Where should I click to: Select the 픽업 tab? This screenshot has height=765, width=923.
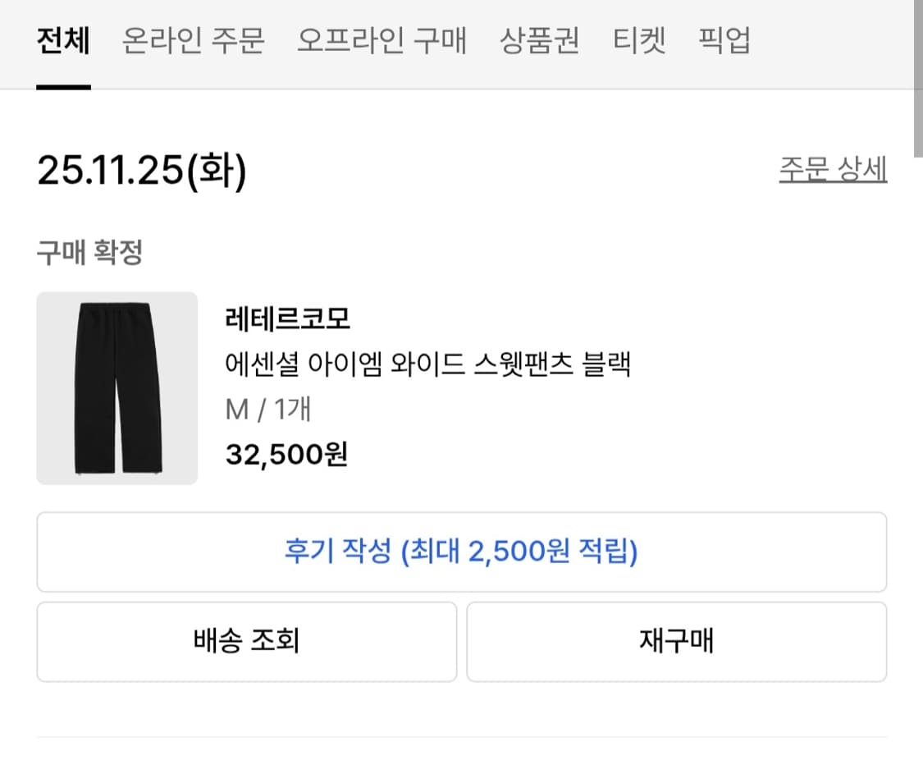723,41
